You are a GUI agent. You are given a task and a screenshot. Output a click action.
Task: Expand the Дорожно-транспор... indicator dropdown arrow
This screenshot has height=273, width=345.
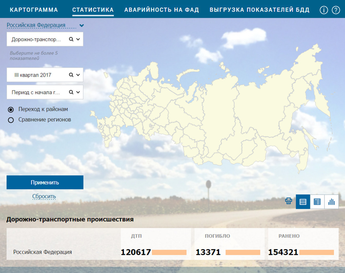[x=78, y=39]
